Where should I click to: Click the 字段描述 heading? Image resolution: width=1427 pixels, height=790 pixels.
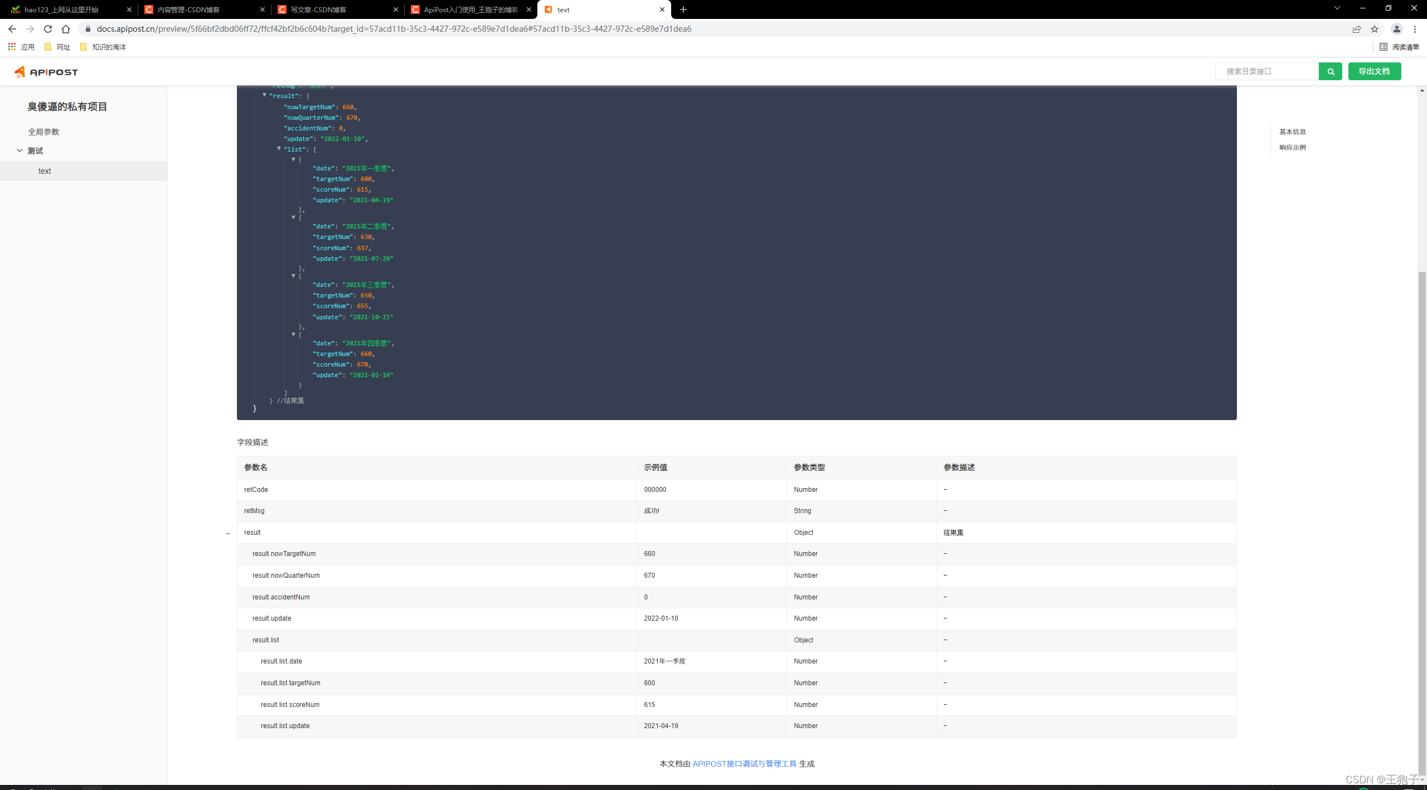click(253, 442)
